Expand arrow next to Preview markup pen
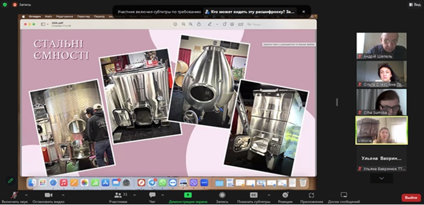The height and width of the screenshot is (205, 424). click(x=217, y=24)
